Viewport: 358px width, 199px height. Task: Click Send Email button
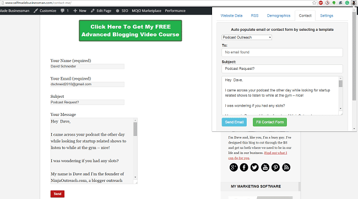click(234, 122)
